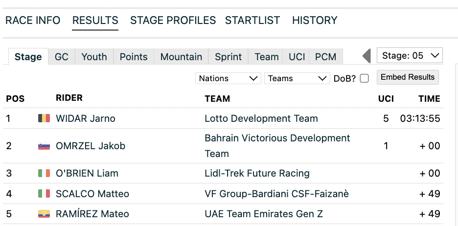
Task: Open the STAGE PROFILES menu item
Action: pyautogui.click(x=173, y=21)
